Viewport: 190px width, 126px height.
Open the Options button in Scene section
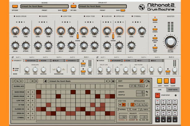(x=15, y=6)
